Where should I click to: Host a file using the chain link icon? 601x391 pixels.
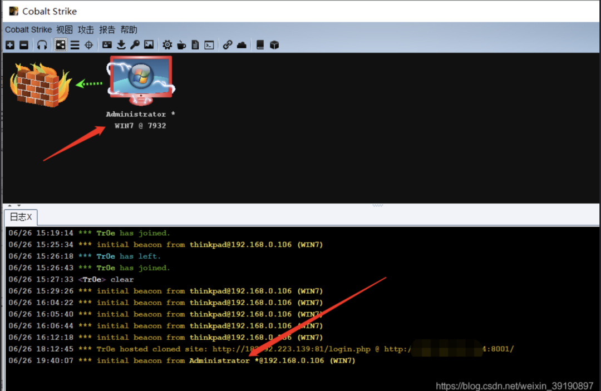click(228, 45)
